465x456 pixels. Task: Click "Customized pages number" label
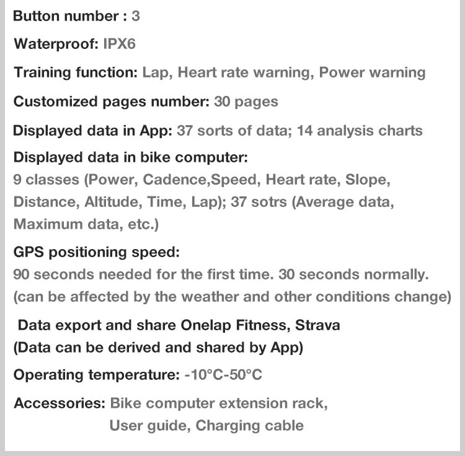(x=112, y=101)
